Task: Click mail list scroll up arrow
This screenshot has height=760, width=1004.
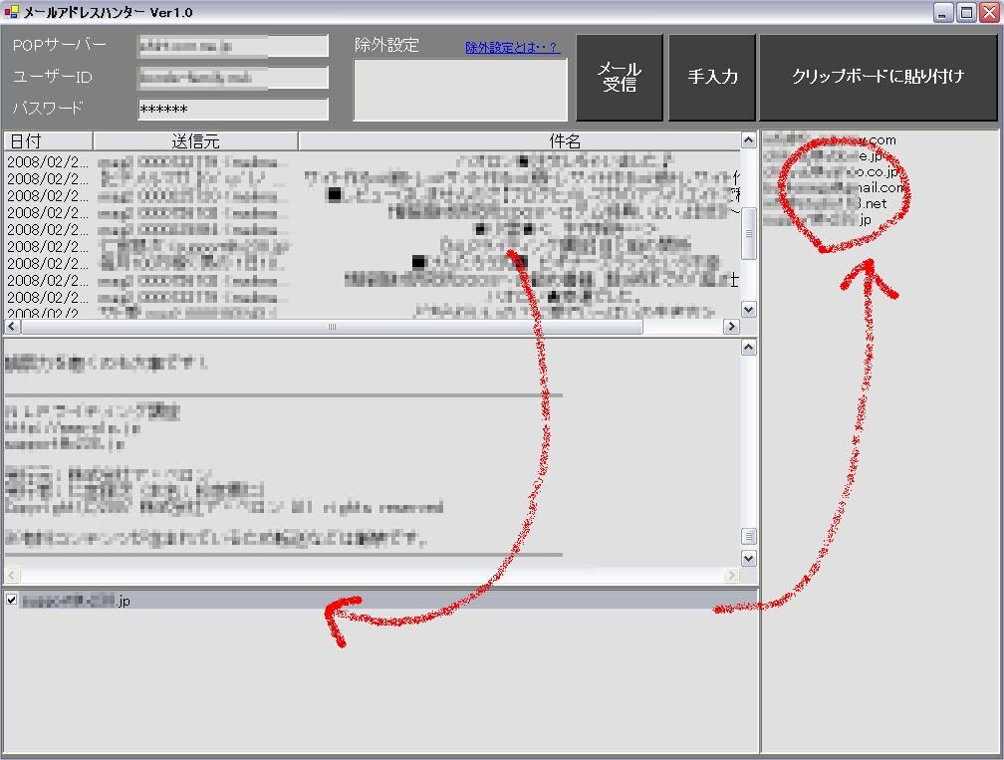Action: pyautogui.click(x=748, y=139)
